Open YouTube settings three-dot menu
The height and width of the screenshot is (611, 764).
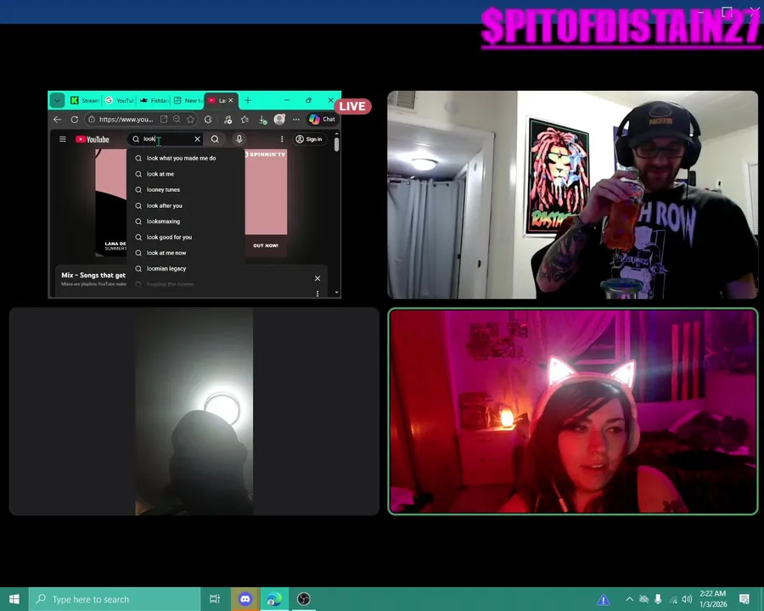282,139
